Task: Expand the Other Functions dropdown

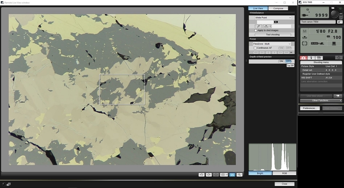Action: [321, 100]
